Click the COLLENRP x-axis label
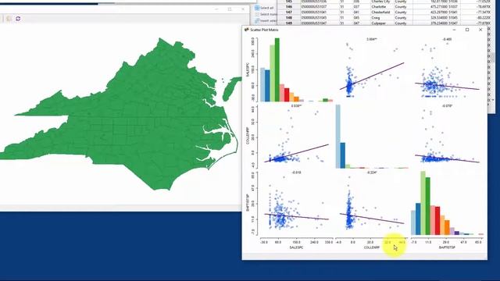 click(x=372, y=247)
